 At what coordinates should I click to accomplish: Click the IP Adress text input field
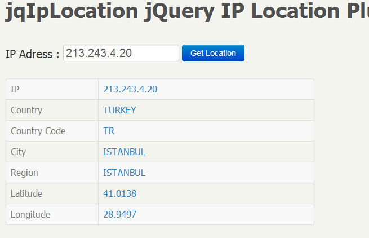tap(121, 53)
